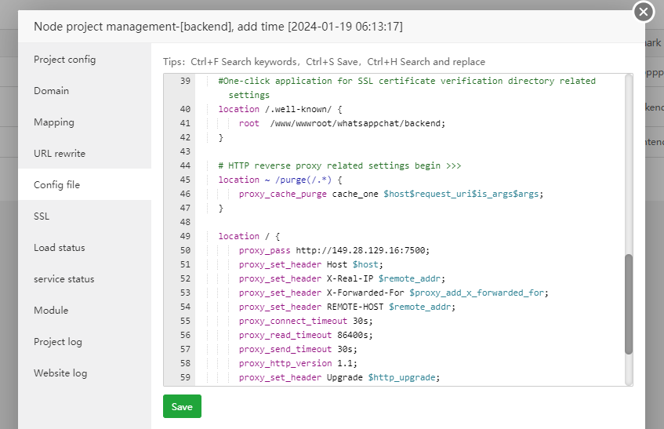View the Load status tab

(59, 248)
